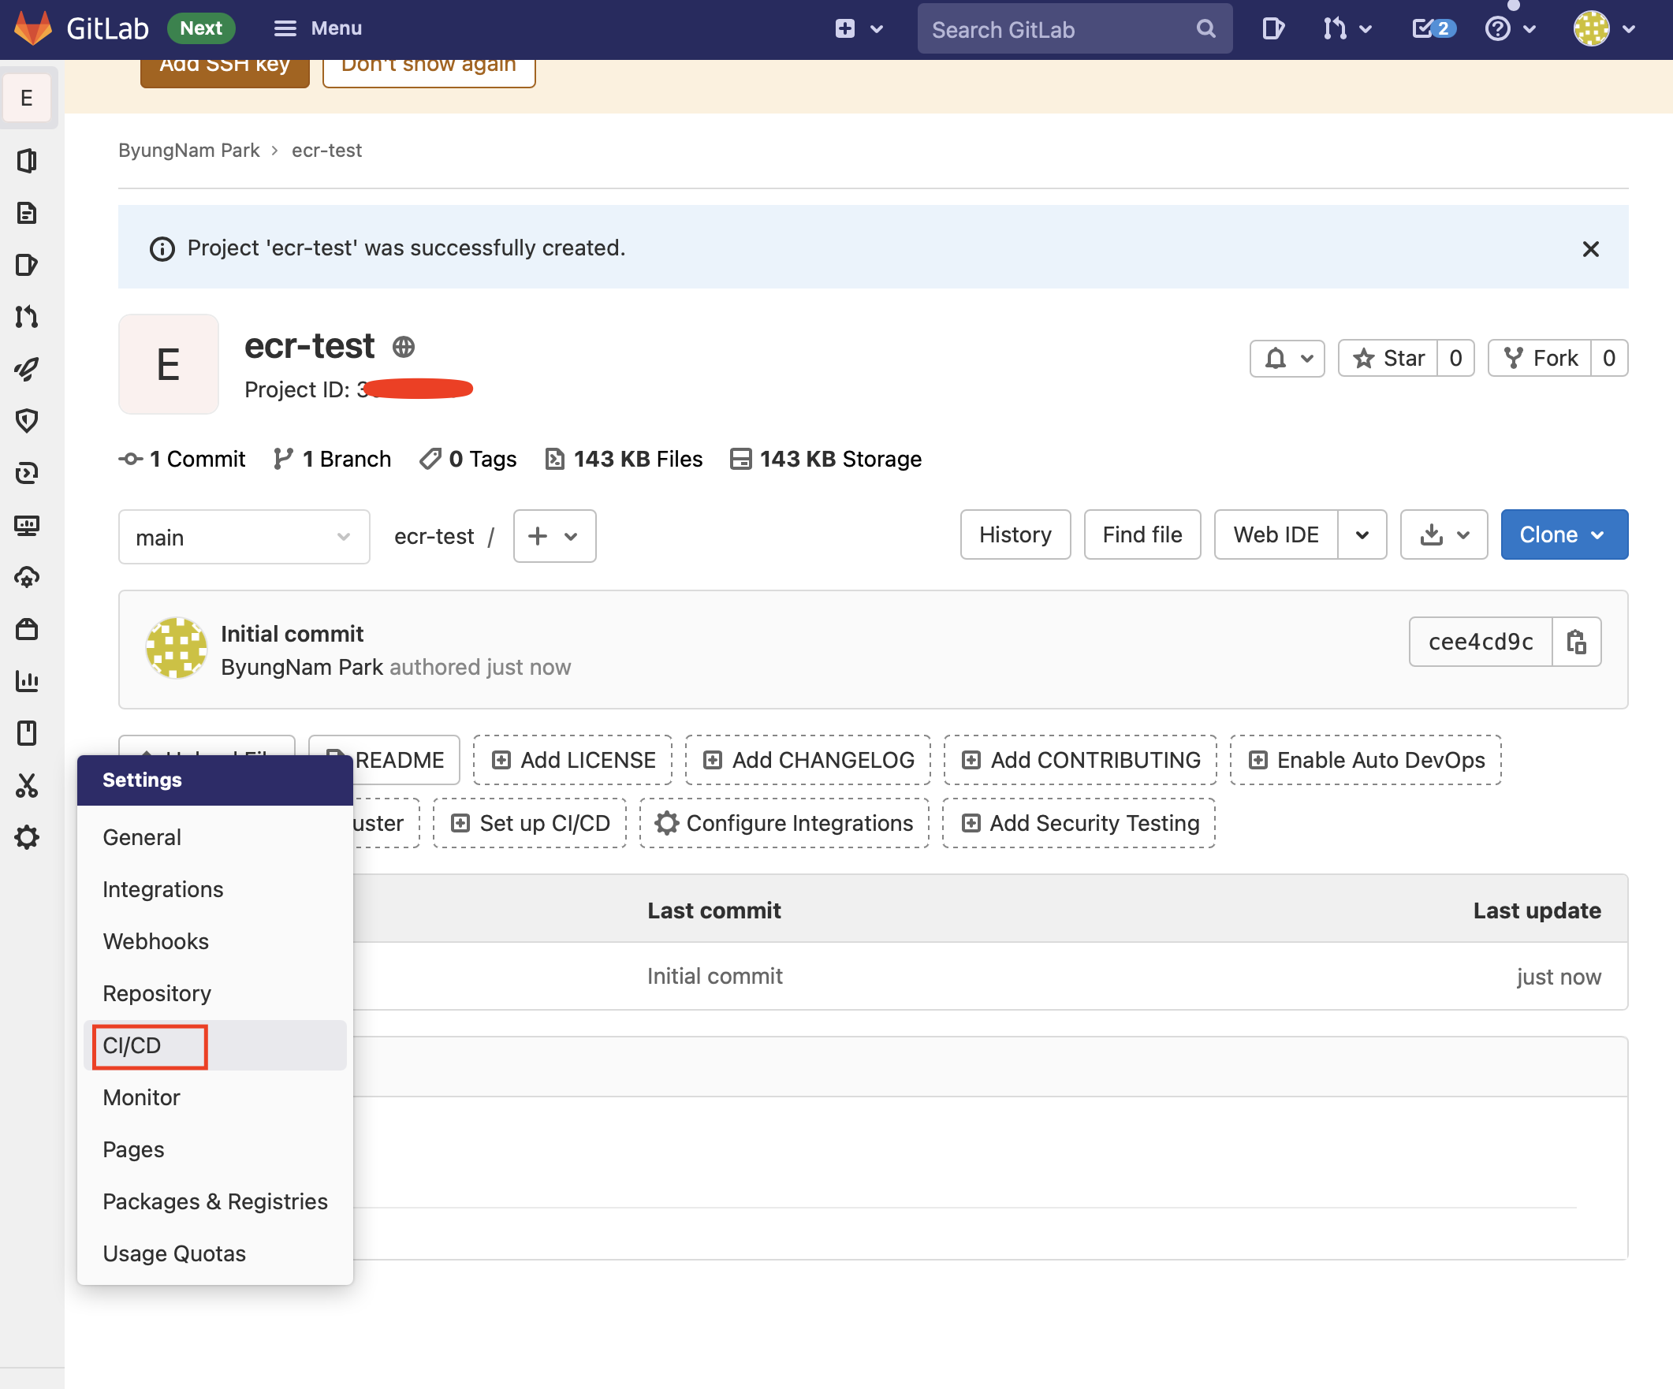Click the project avatar E in sidebar
Image resolution: width=1673 pixels, height=1389 pixels.
pos(27,98)
